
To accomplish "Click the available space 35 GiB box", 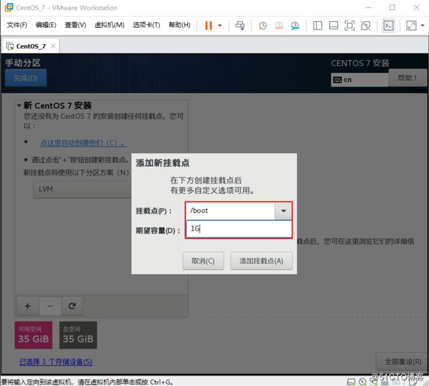I will tap(34, 335).
